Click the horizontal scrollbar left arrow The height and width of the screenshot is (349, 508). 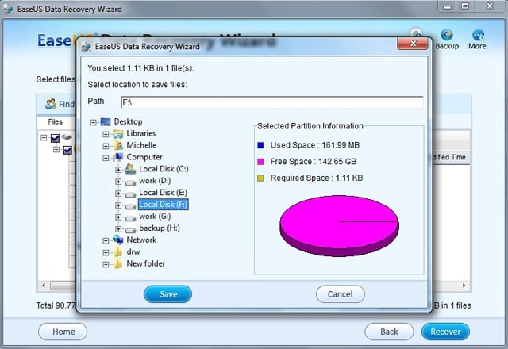(44, 286)
